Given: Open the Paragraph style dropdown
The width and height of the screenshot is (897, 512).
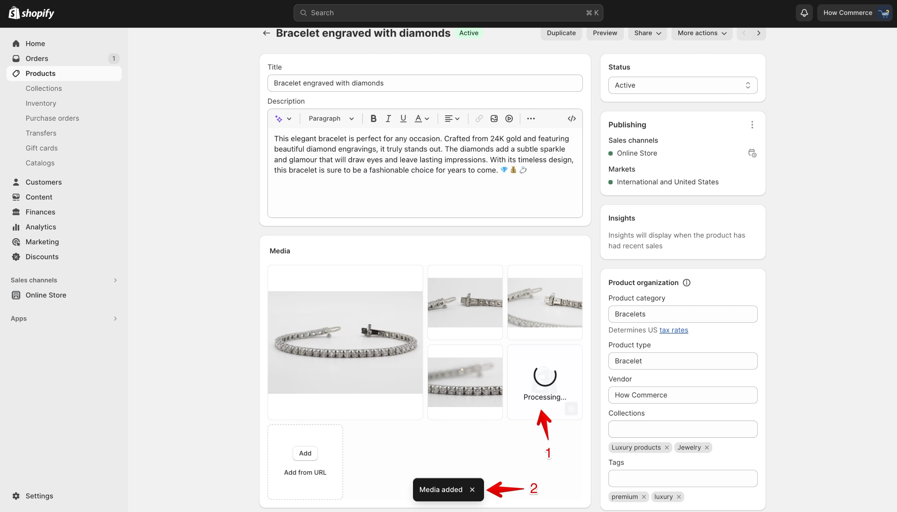Looking at the screenshot, I should (x=331, y=119).
